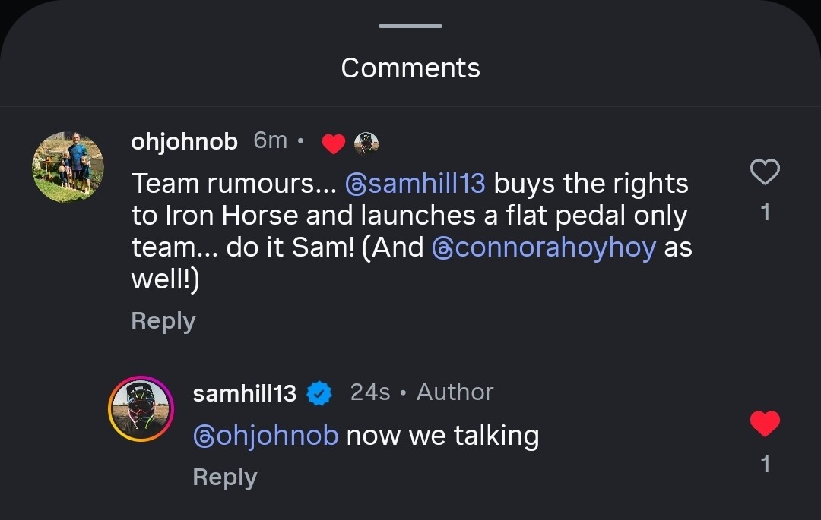The image size is (821, 520).
Task: Tap the tiny author avatar next to heart
Action: [366, 143]
